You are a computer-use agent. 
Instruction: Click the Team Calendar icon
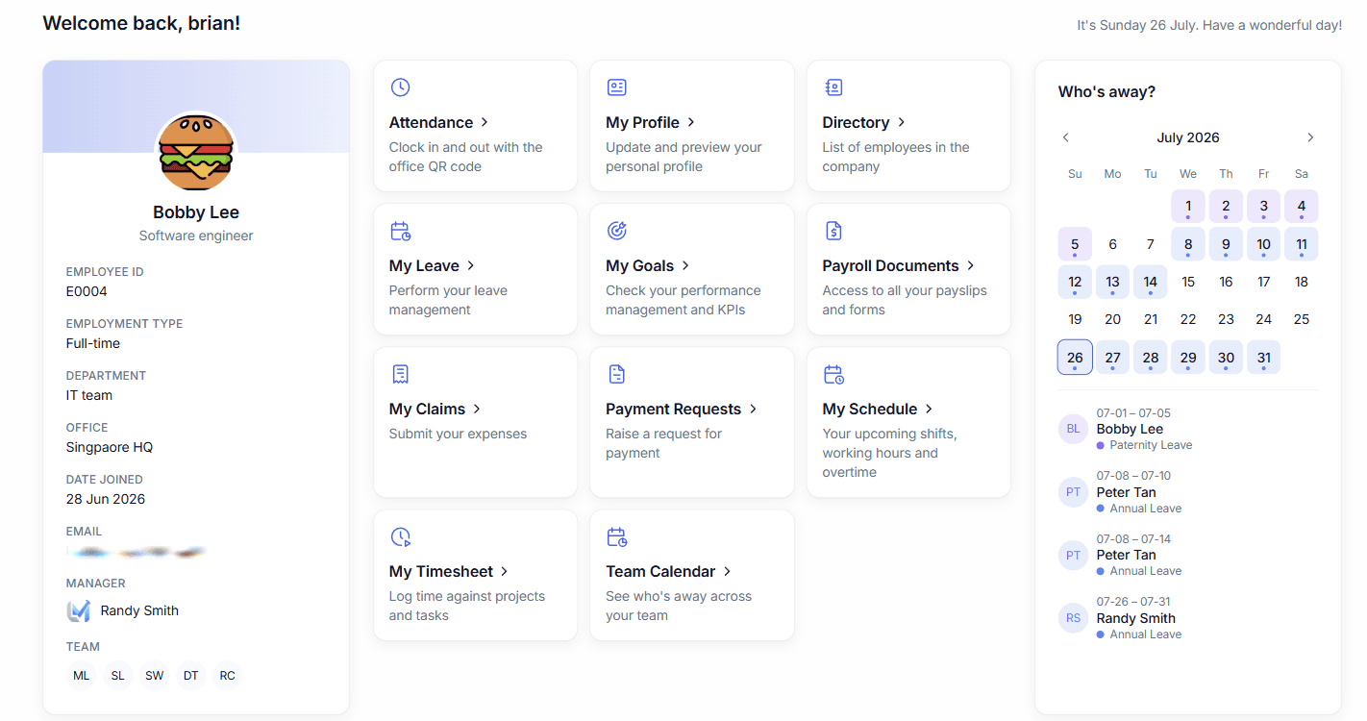point(617,536)
